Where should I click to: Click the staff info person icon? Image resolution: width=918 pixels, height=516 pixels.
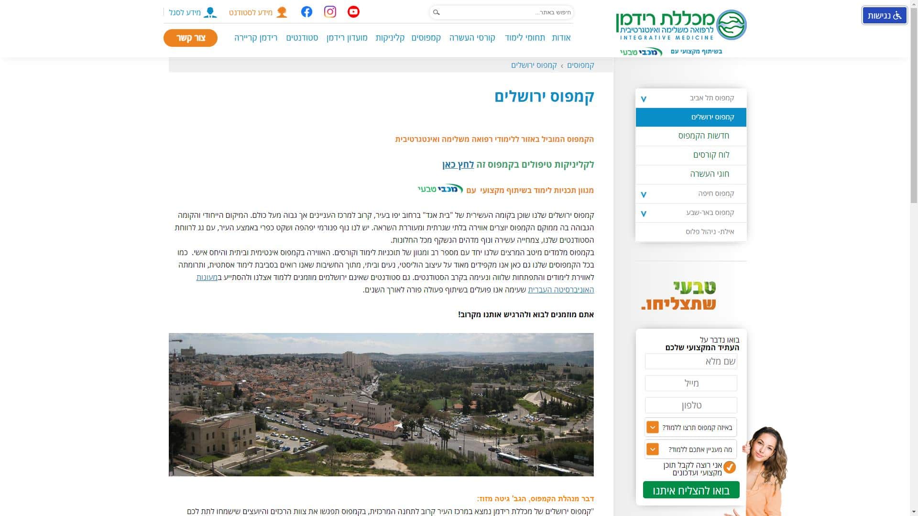click(210, 12)
